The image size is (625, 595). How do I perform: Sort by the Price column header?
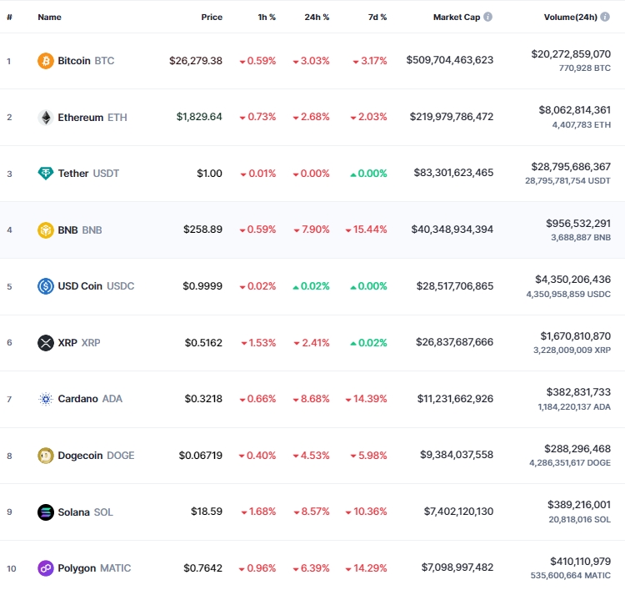pos(212,18)
